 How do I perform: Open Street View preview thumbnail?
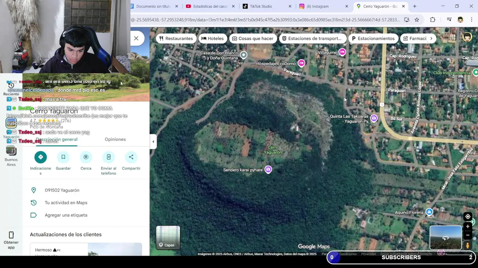[446, 237]
